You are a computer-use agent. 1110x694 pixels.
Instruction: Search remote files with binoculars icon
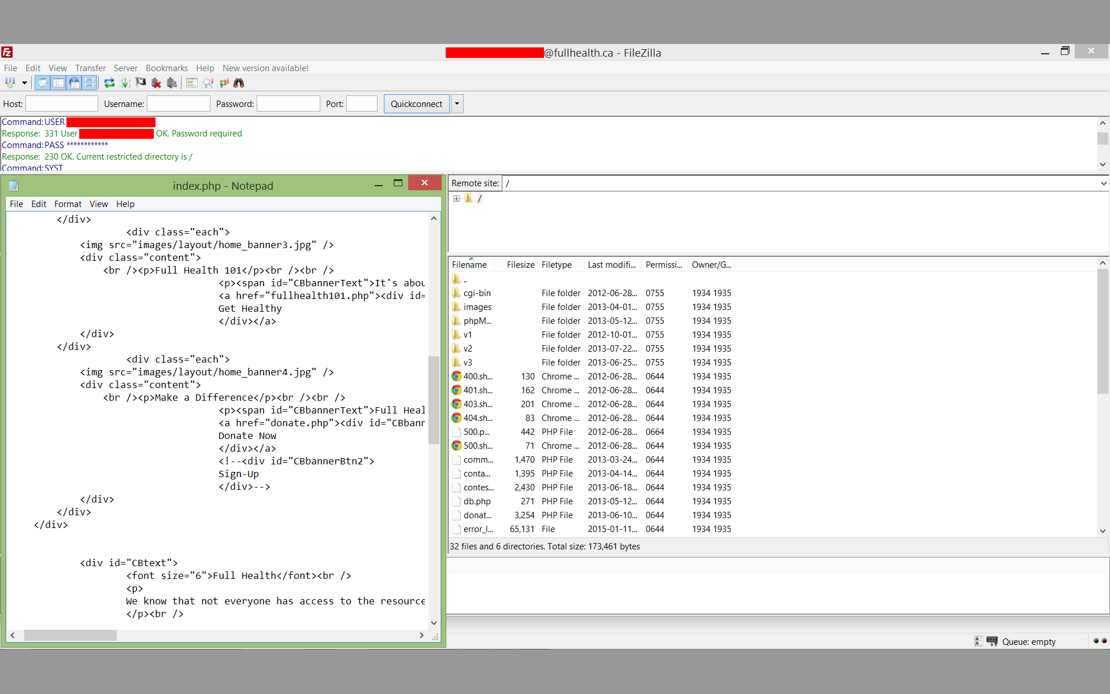(239, 83)
